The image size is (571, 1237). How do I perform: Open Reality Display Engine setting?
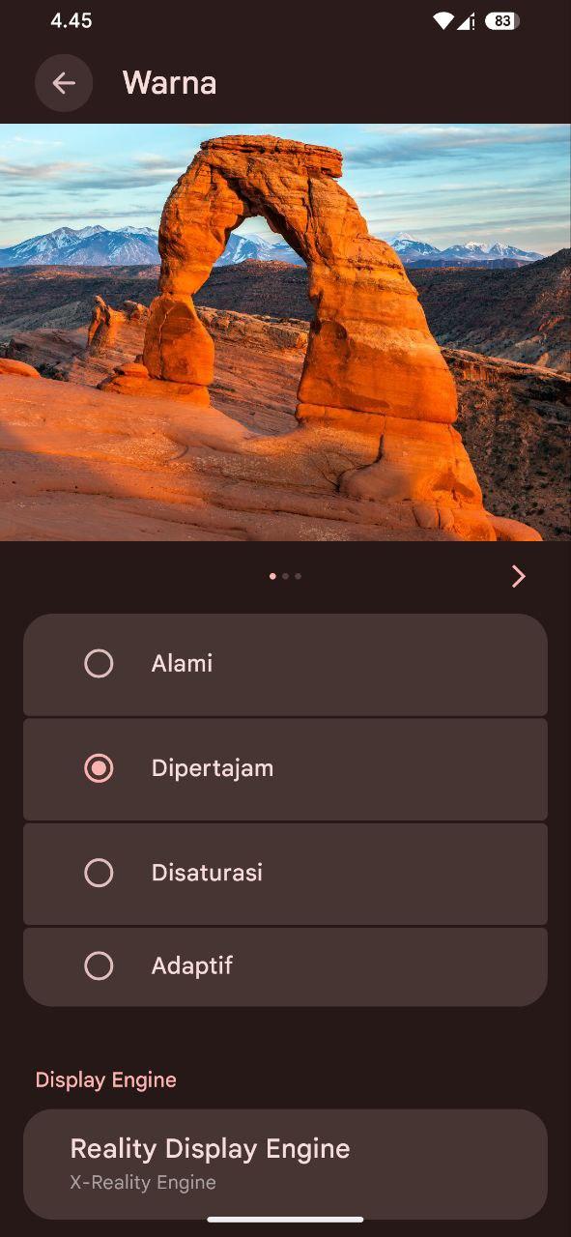[x=285, y=1164]
